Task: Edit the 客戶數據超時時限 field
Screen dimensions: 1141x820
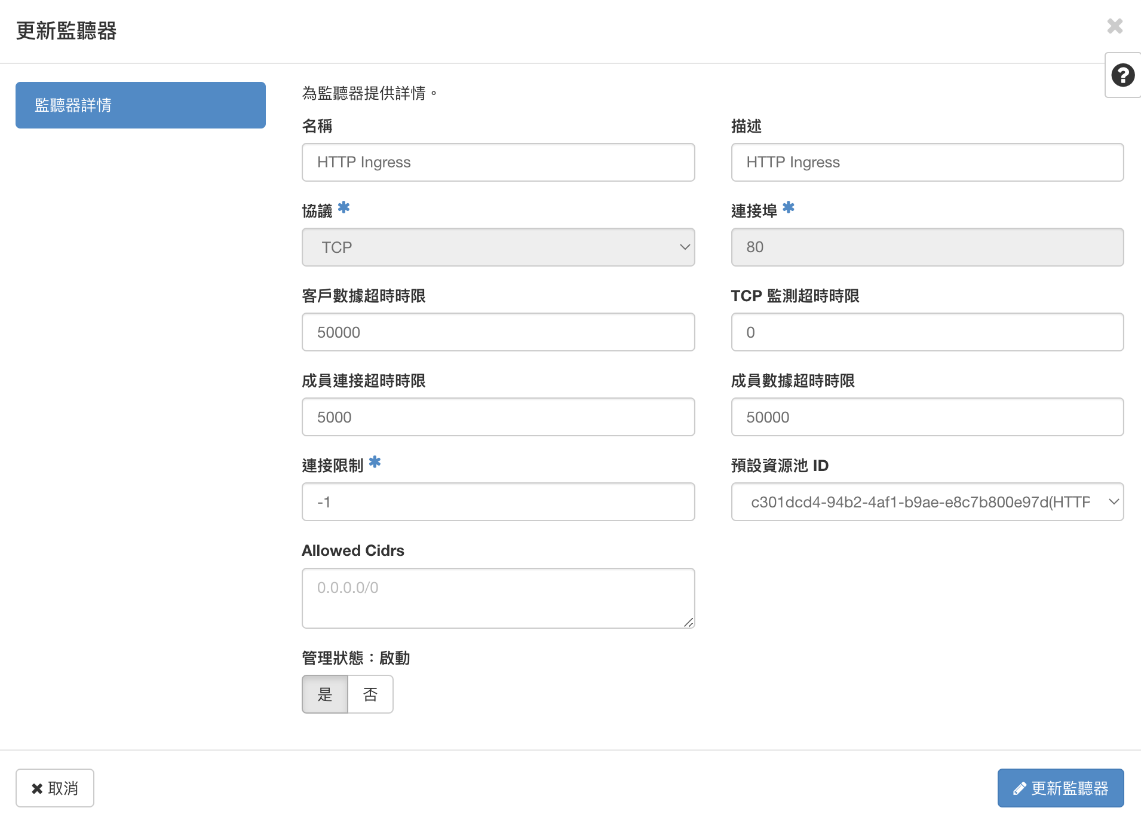Action: point(498,332)
